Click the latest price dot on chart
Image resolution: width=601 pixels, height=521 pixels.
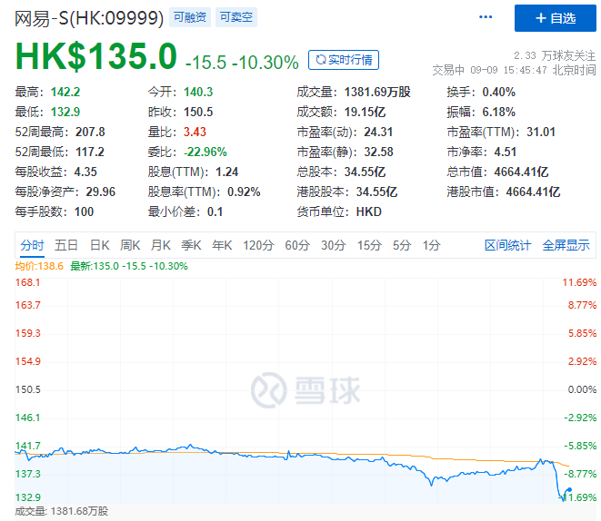pyautogui.click(x=567, y=491)
